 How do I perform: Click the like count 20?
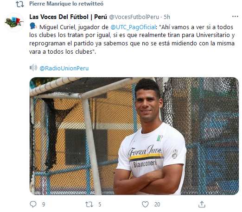(157, 205)
